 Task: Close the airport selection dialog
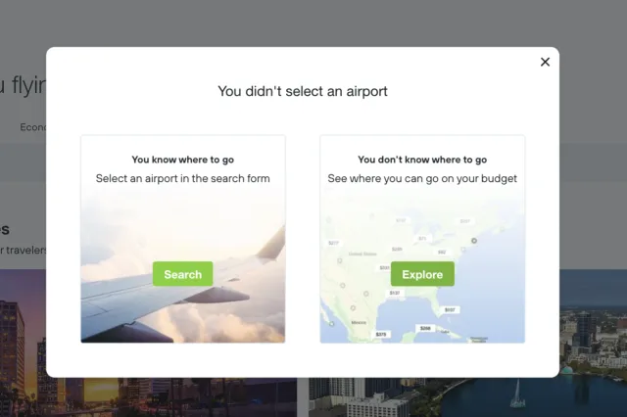pyautogui.click(x=545, y=62)
